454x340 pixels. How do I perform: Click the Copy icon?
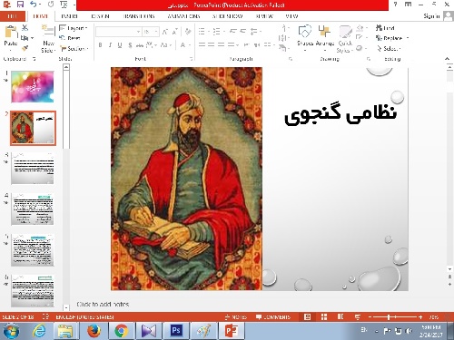[25, 38]
